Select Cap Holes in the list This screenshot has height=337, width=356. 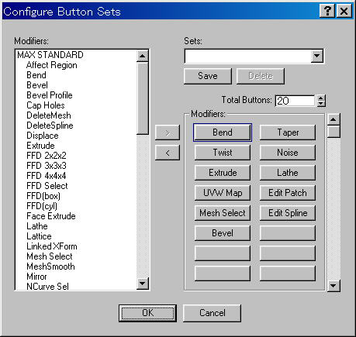tap(46, 105)
